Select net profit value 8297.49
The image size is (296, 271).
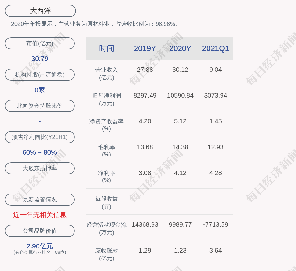(145, 95)
